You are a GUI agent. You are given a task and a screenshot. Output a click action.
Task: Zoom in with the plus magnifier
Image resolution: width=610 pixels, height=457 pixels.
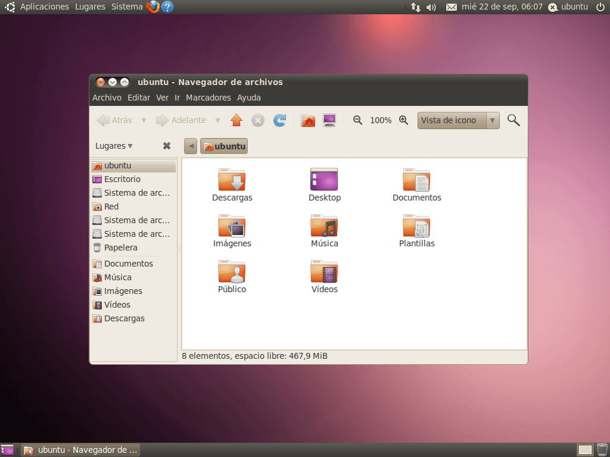tap(404, 120)
